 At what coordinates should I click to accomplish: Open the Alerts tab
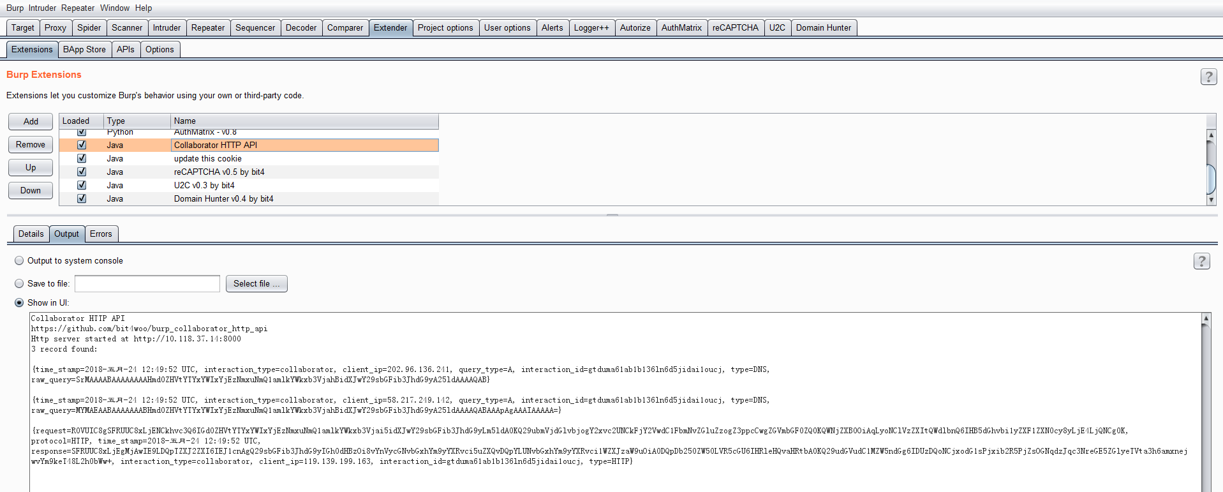(x=552, y=27)
